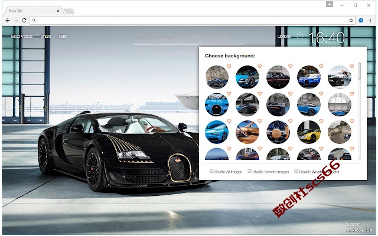
Task: Enable Shuffle All Images checkbox
Action: [x=211, y=171]
